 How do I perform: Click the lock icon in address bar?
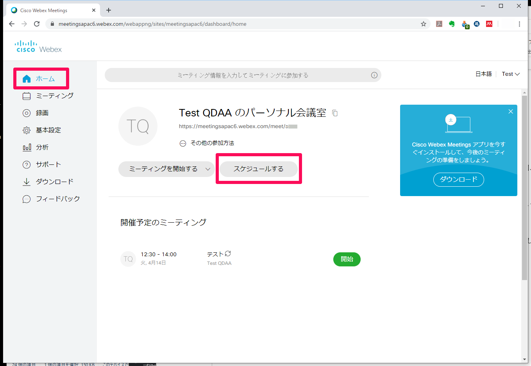[x=52, y=24]
